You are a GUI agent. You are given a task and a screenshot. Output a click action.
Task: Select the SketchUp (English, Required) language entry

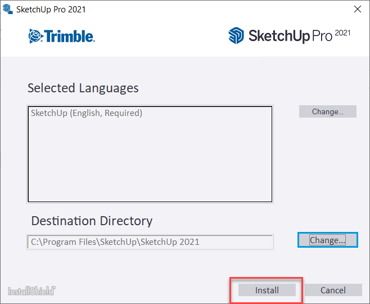pos(87,113)
